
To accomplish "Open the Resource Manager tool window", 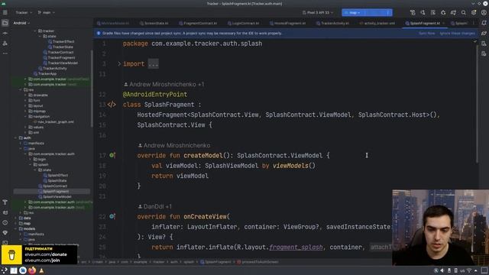I will (x=5, y=44).
